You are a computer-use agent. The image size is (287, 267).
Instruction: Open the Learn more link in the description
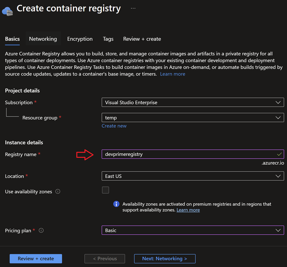(172, 74)
